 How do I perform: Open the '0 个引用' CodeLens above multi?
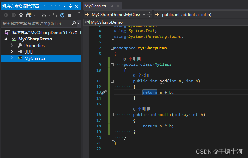click(x=142, y=109)
